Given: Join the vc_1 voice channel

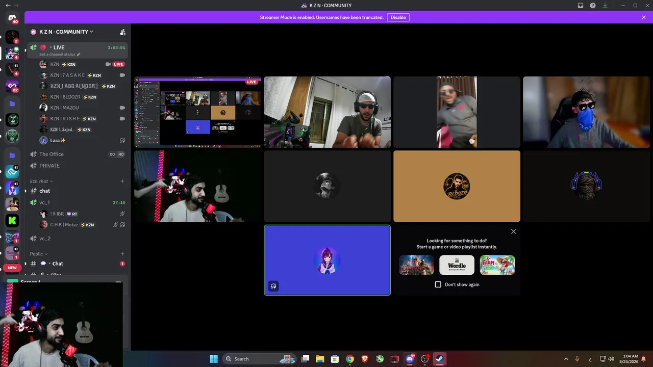Looking at the screenshot, I should coord(78,202).
